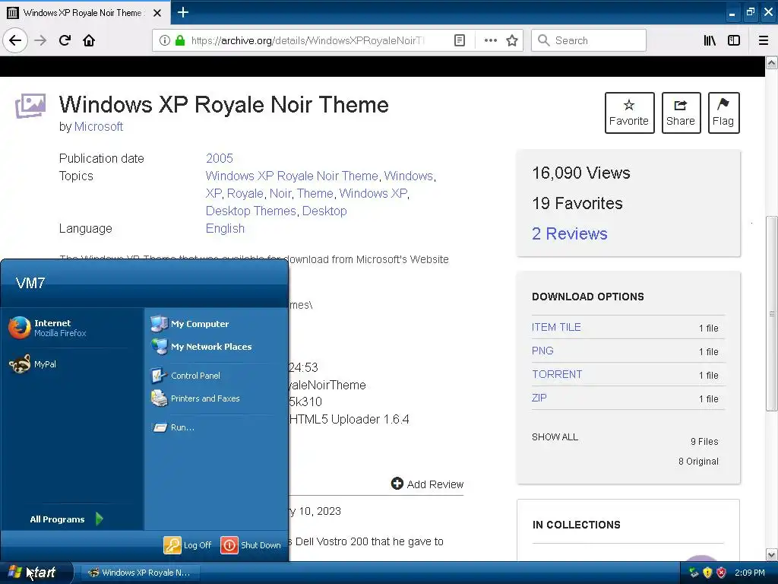778x584 pixels.
Task: Click the Favorite button
Action: [x=629, y=113]
